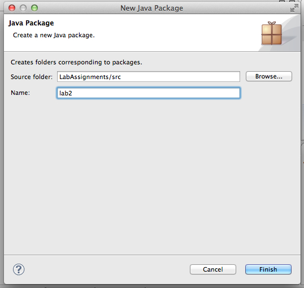304x288 pixels.
Task: Open the Browse... source folder chooser
Action: 269,76
